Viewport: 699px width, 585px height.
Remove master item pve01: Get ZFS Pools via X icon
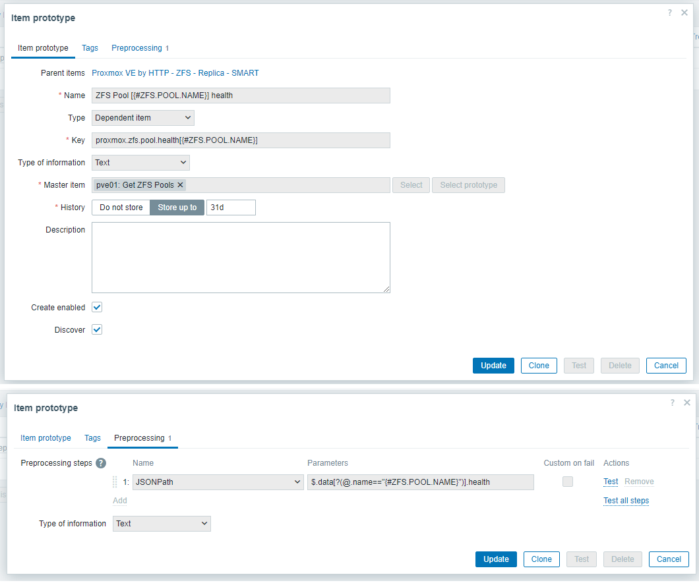(181, 185)
